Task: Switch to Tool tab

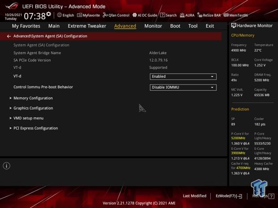Action: click(193, 26)
